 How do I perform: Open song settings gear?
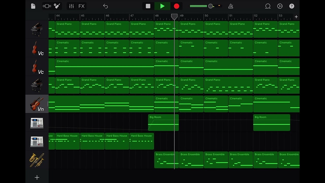(x=280, y=6)
